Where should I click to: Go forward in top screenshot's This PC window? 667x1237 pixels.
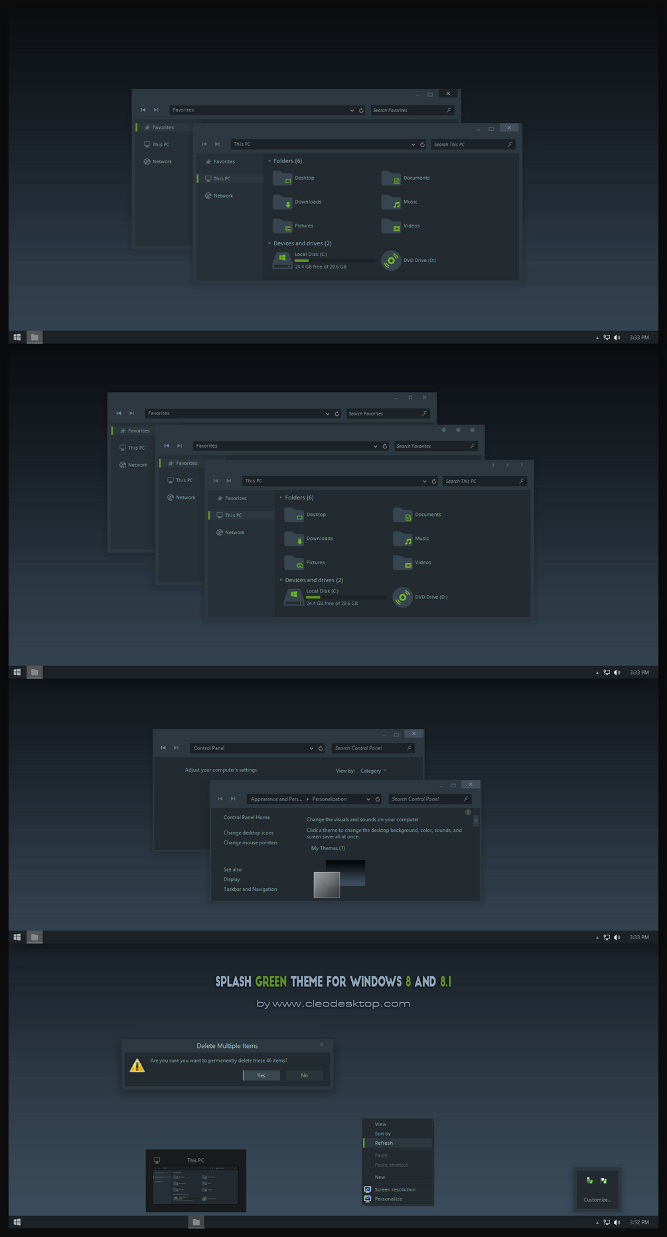tap(217, 144)
